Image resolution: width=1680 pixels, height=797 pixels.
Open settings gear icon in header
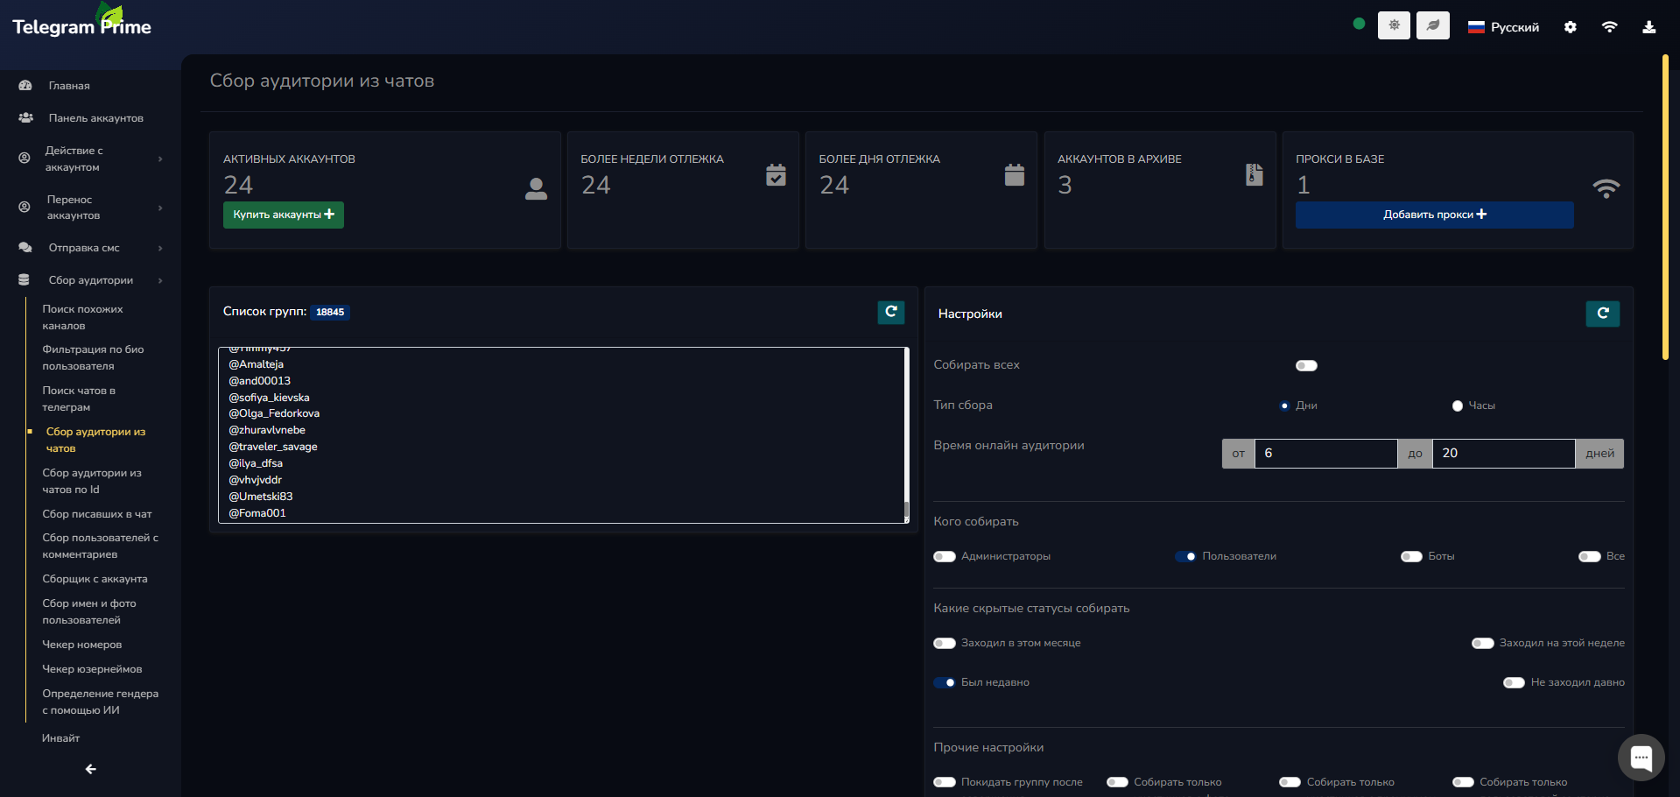pos(1571,27)
